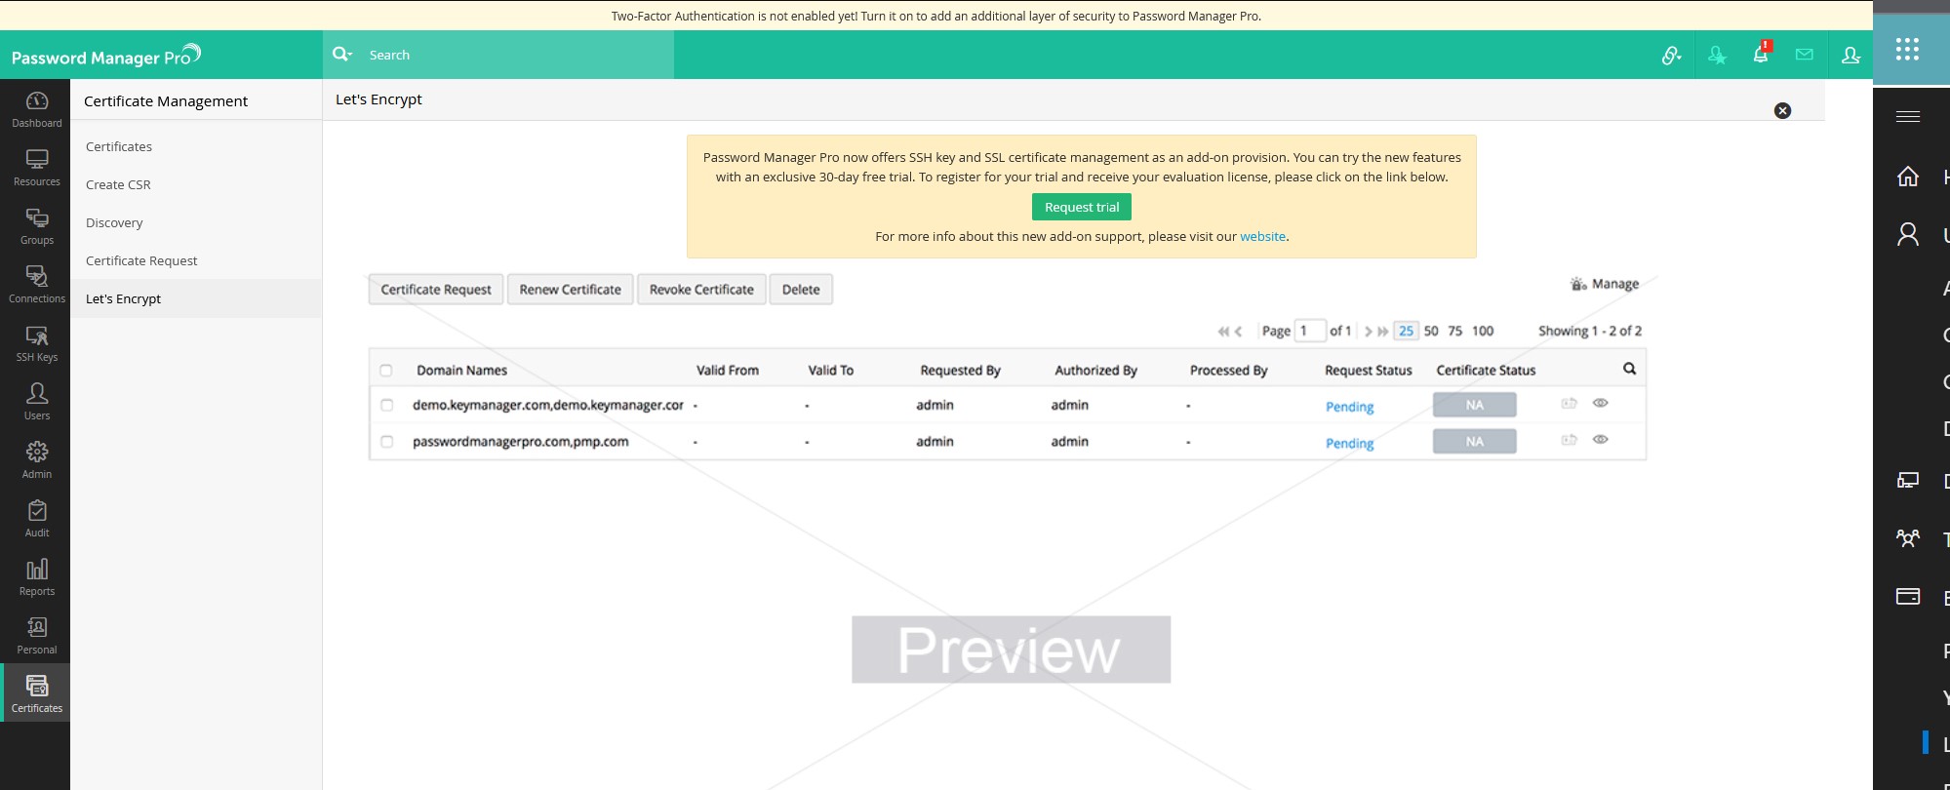Click the card icon in right panel
Viewport: 1950px width, 790px height.
tap(1907, 596)
